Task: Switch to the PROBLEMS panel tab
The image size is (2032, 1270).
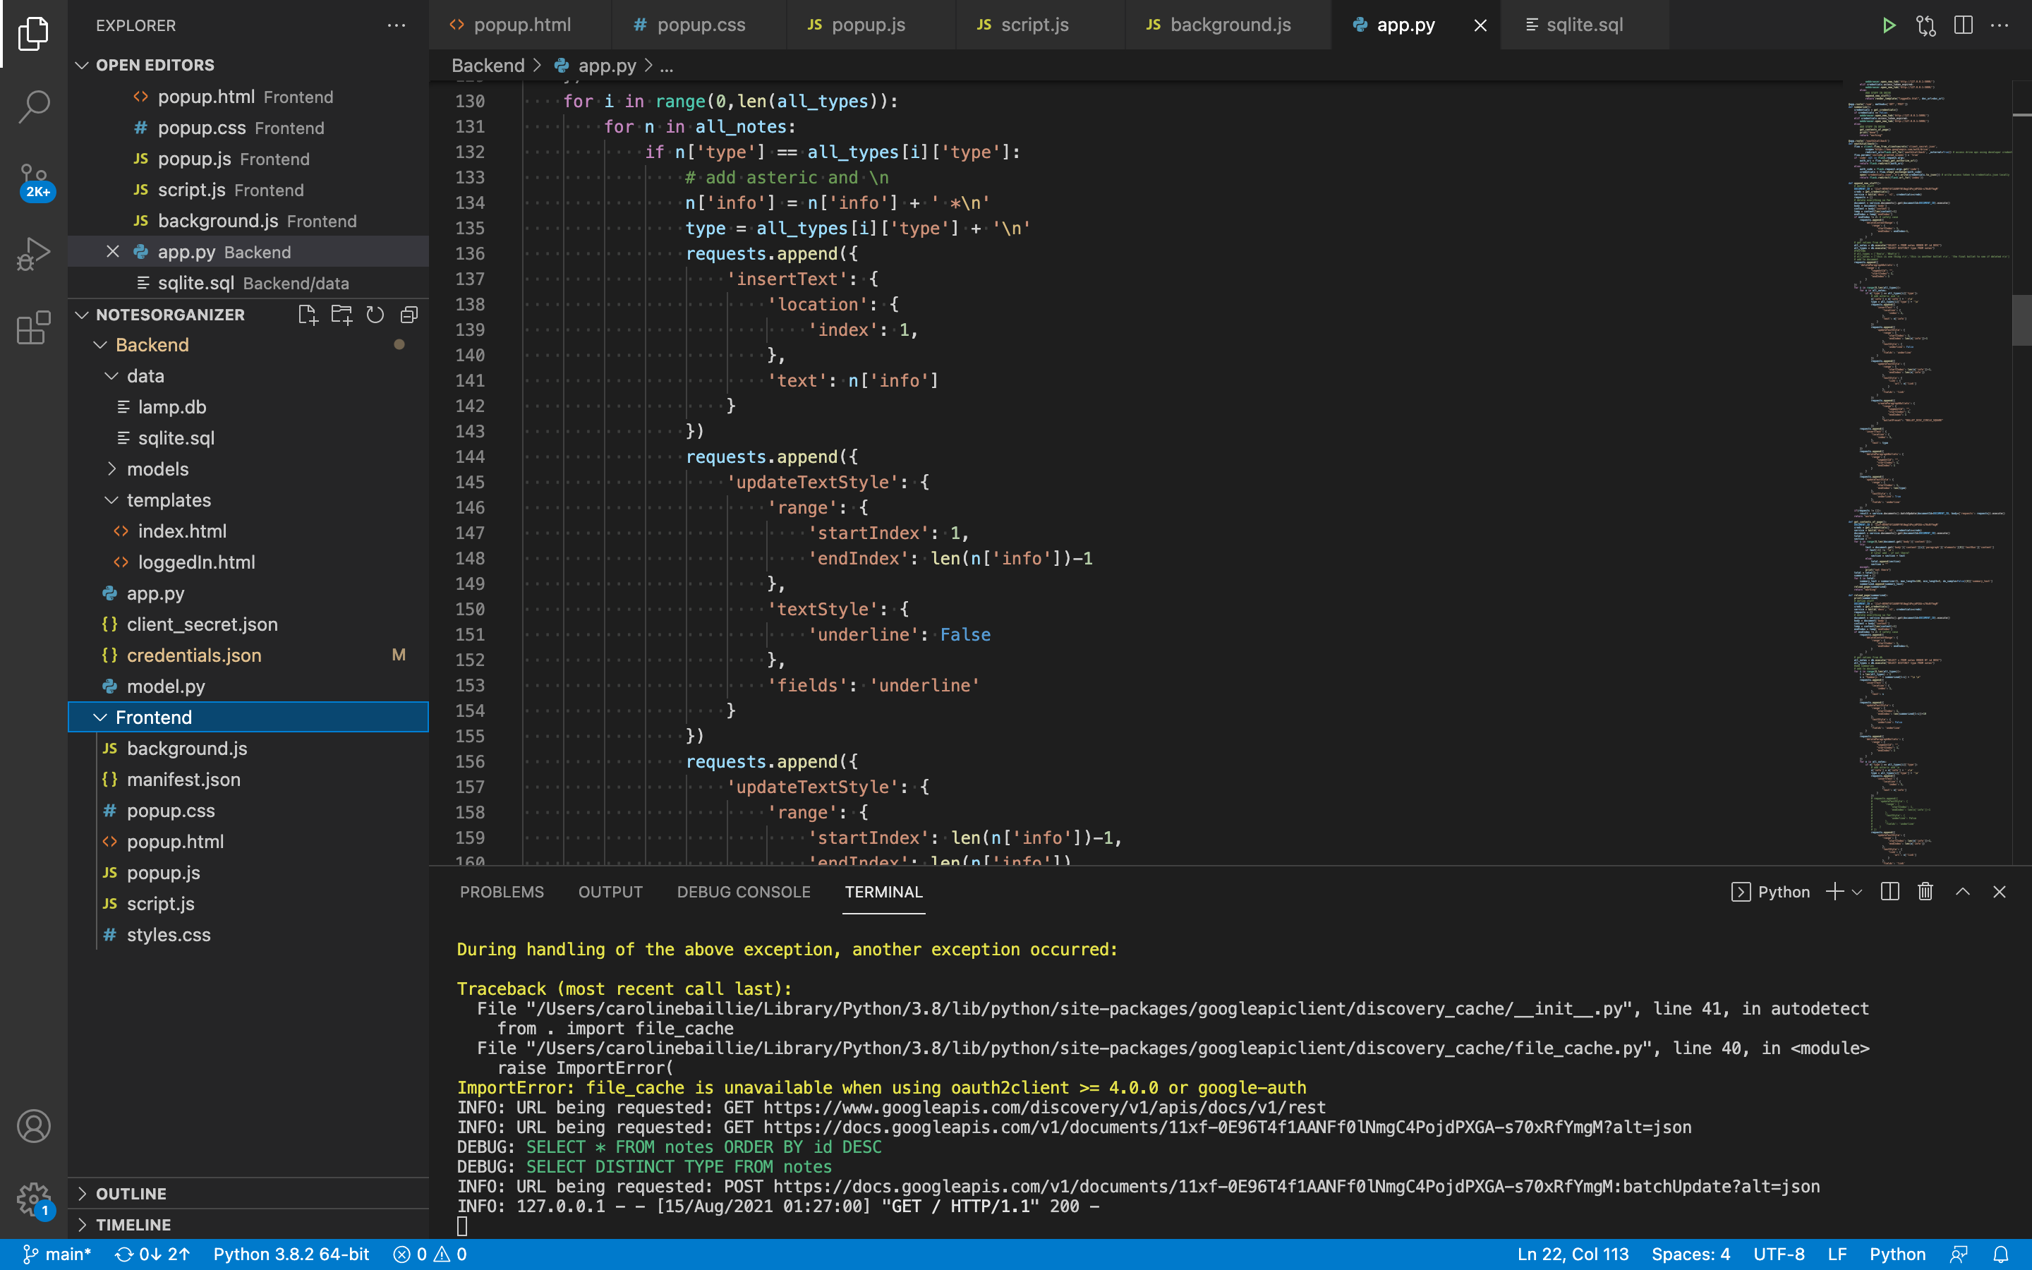Action: [501, 892]
